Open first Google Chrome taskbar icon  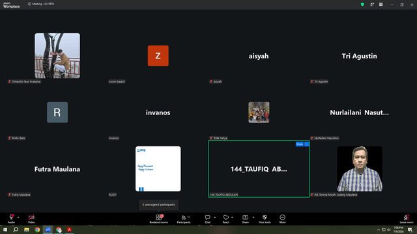(x=37, y=229)
